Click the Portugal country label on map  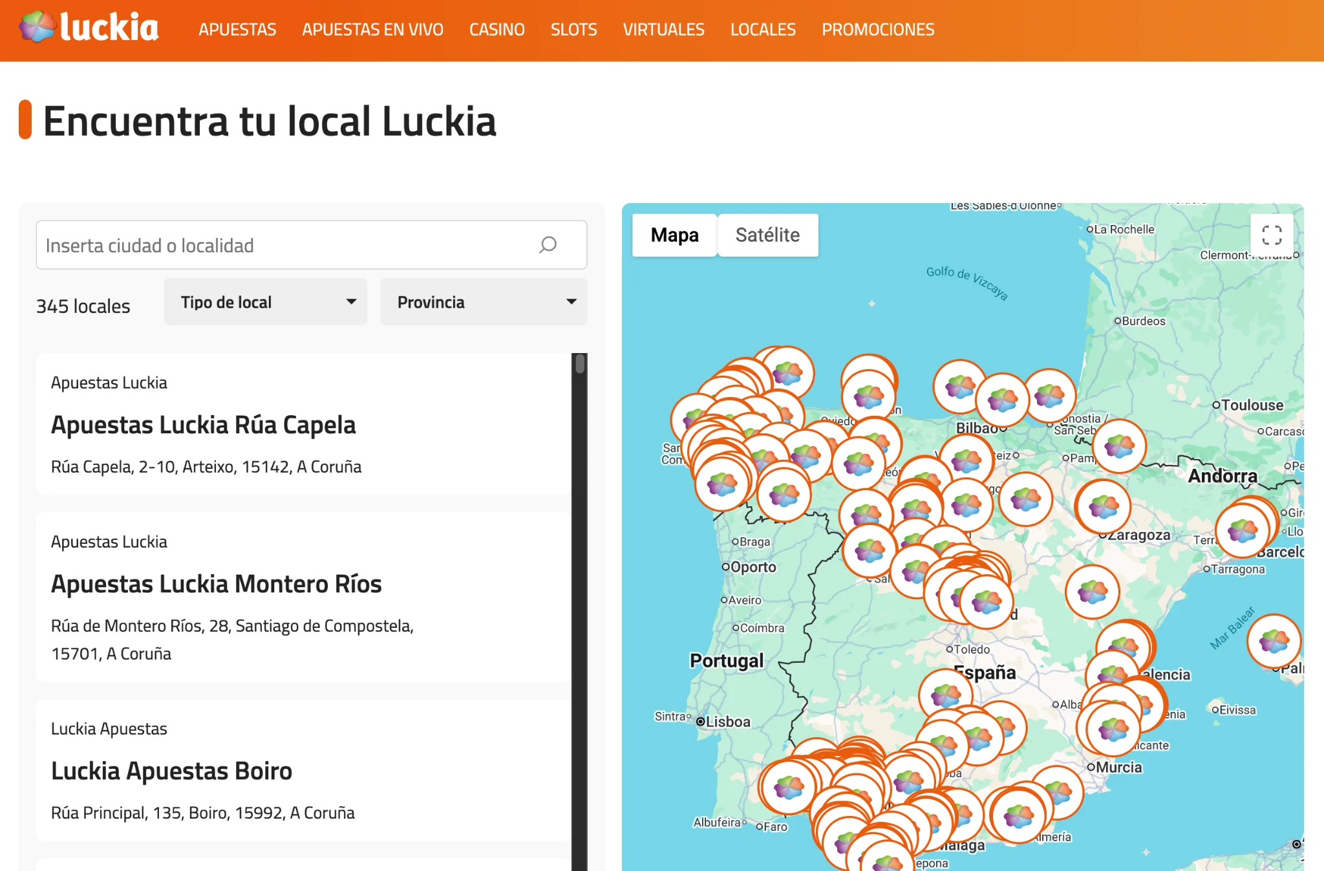tap(727, 661)
